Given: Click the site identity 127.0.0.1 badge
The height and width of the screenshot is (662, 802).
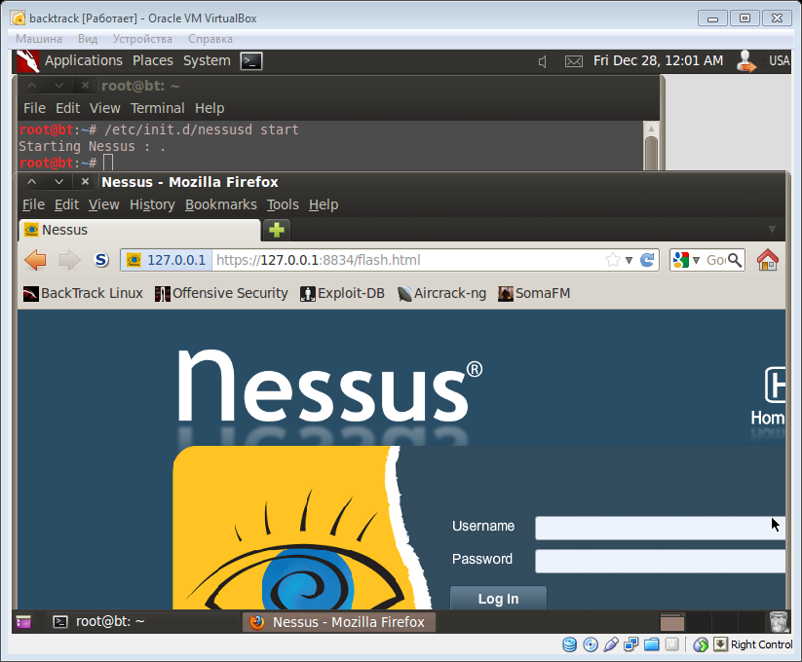Looking at the screenshot, I should tap(167, 260).
